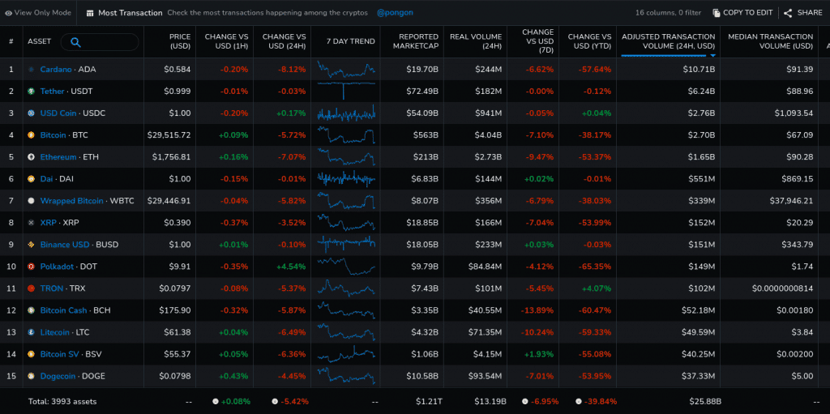The height and width of the screenshot is (414, 830).
Task: Sort by Change vs USD (YTD) header
Action: click(590, 41)
